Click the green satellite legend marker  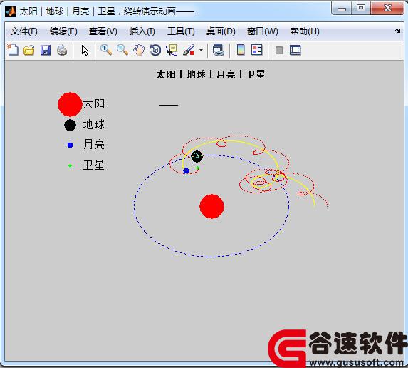click(x=70, y=165)
